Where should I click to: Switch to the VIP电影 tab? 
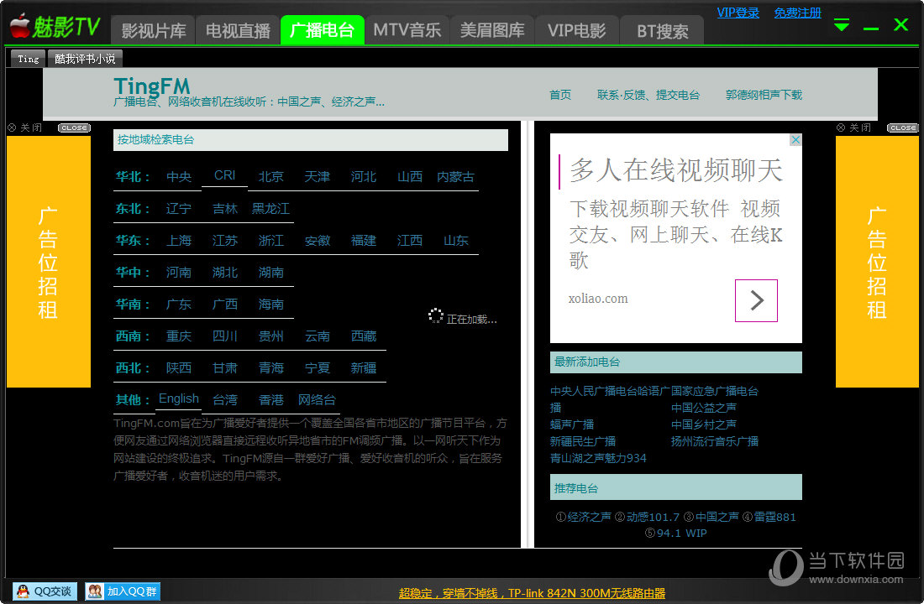click(x=577, y=30)
